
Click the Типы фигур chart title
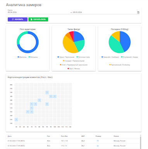point(74,29)
